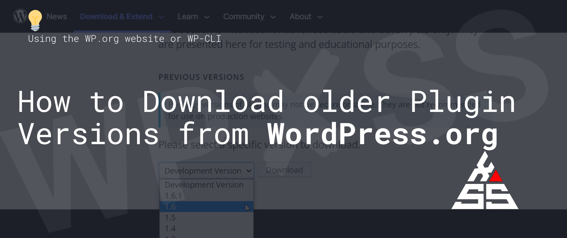This screenshot has height=238, width=567.
Task: Select highlighted version 1.6 option
Action: pos(206,207)
